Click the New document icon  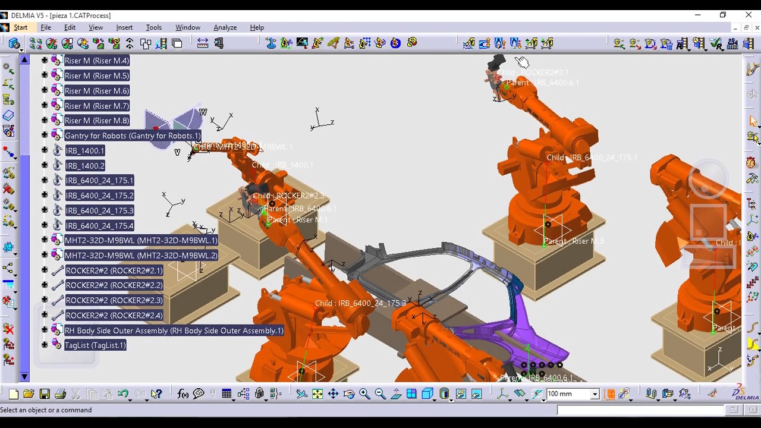pos(13,394)
